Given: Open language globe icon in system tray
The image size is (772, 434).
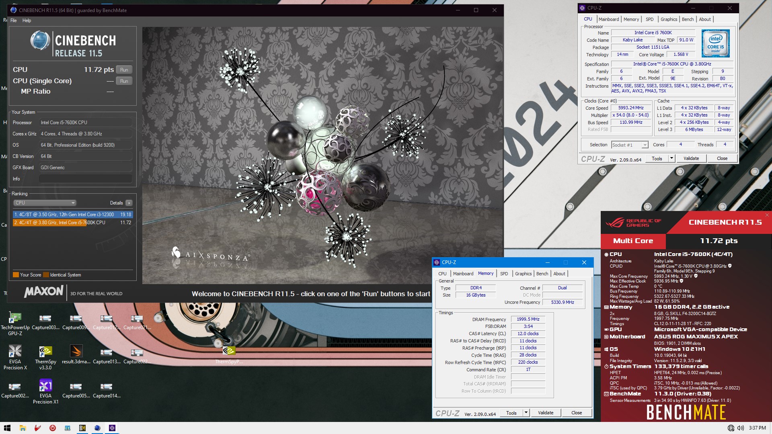Looking at the screenshot, I should point(731,428).
